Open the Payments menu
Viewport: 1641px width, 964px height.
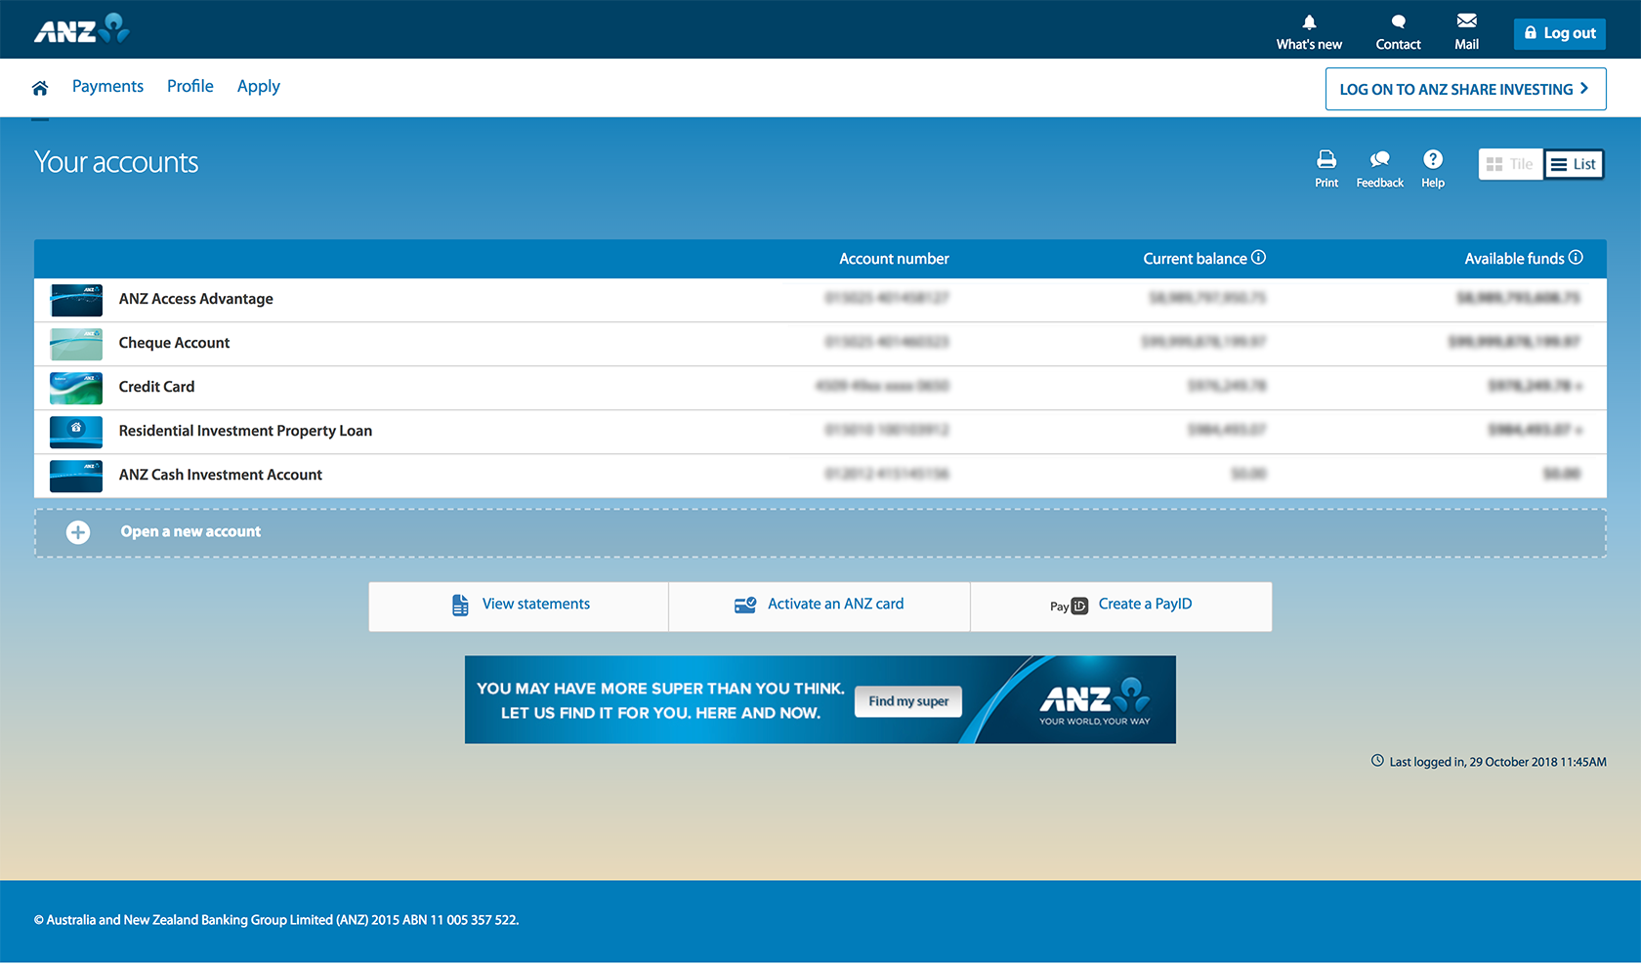(x=107, y=86)
